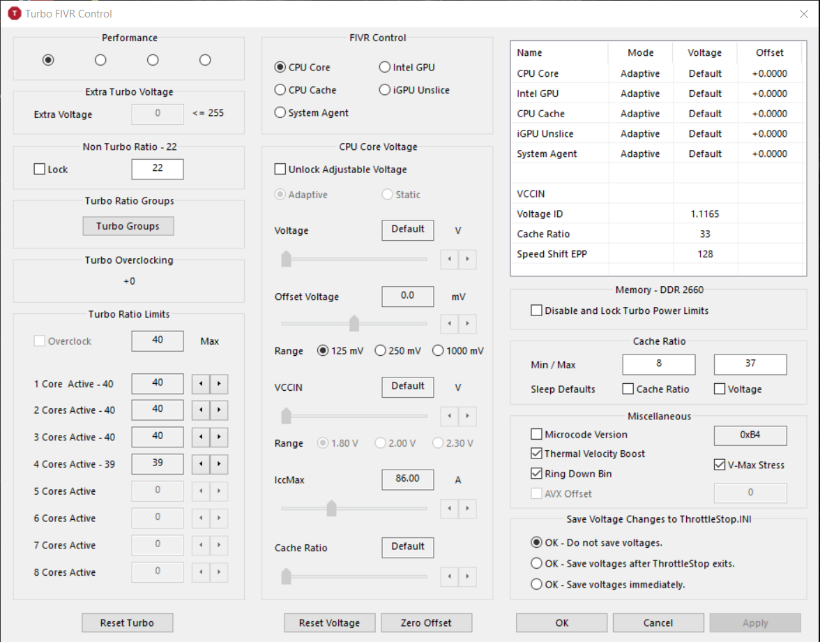
Task: Click the Reset Turbo button
Action: click(127, 622)
